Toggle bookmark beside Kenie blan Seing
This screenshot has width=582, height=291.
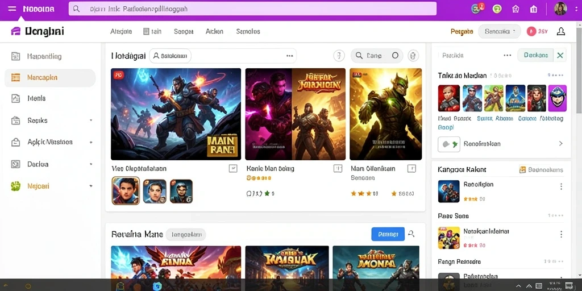click(x=338, y=168)
